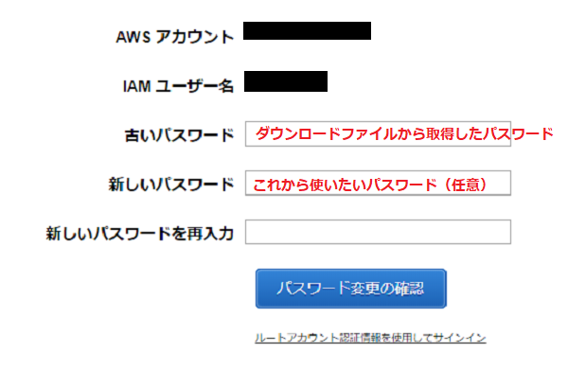Click the 新しいパスワードを再入力 label

tap(140, 233)
